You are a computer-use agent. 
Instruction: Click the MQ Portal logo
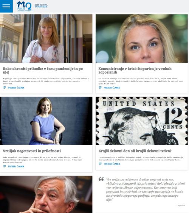pos(24,6)
